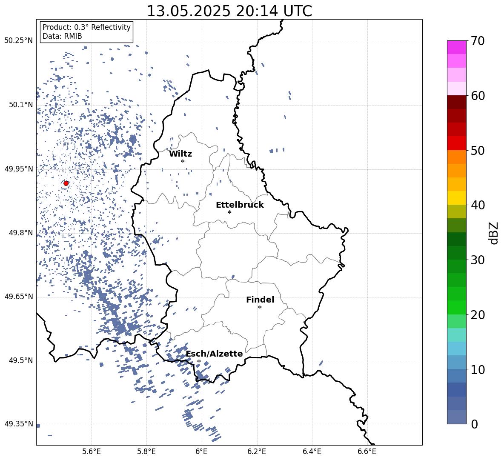Image resolution: width=504 pixels, height=460 pixels.
Task: Click the 50.1°N latitude label
Action: click(x=21, y=105)
